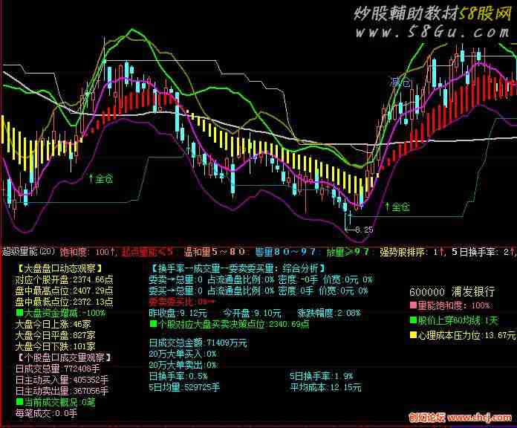Click the green 放量≥97 legend entry
Screen dimensions: 517x428
tap(348, 252)
